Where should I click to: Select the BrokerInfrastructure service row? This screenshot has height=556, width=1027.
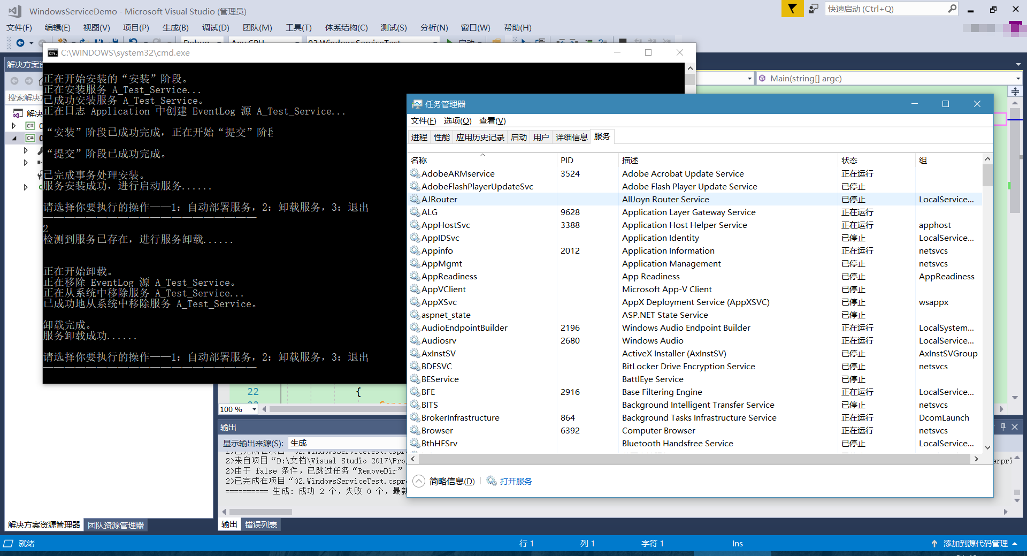click(x=695, y=417)
